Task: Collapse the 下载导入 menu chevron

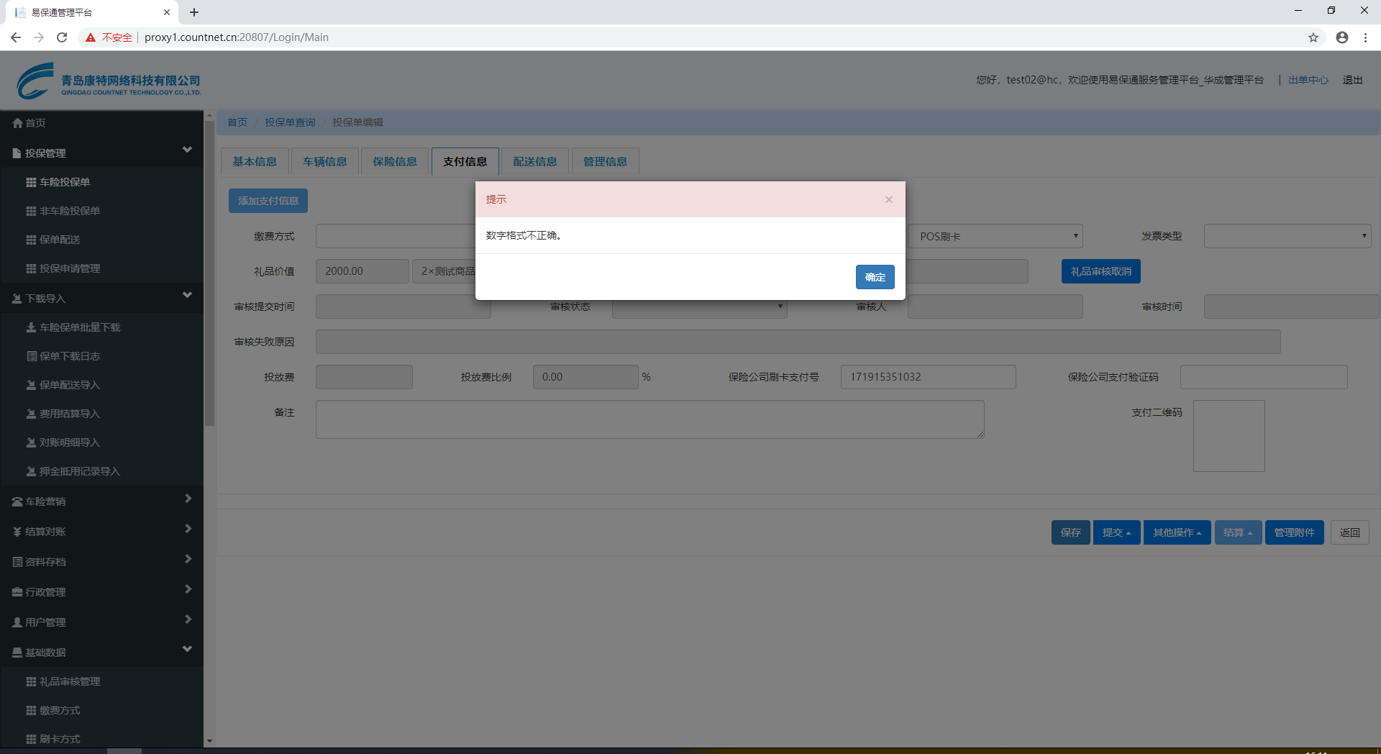Action: [x=188, y=295]
